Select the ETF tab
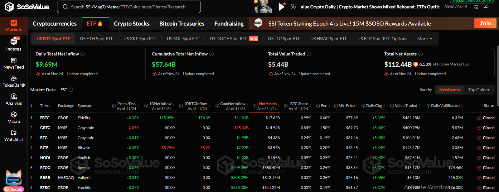 coord(94,24)
